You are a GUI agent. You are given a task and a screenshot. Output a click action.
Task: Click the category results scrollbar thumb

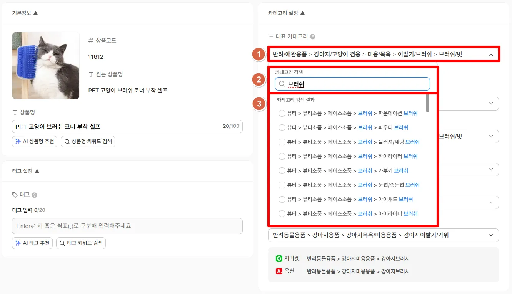[428, 103]
